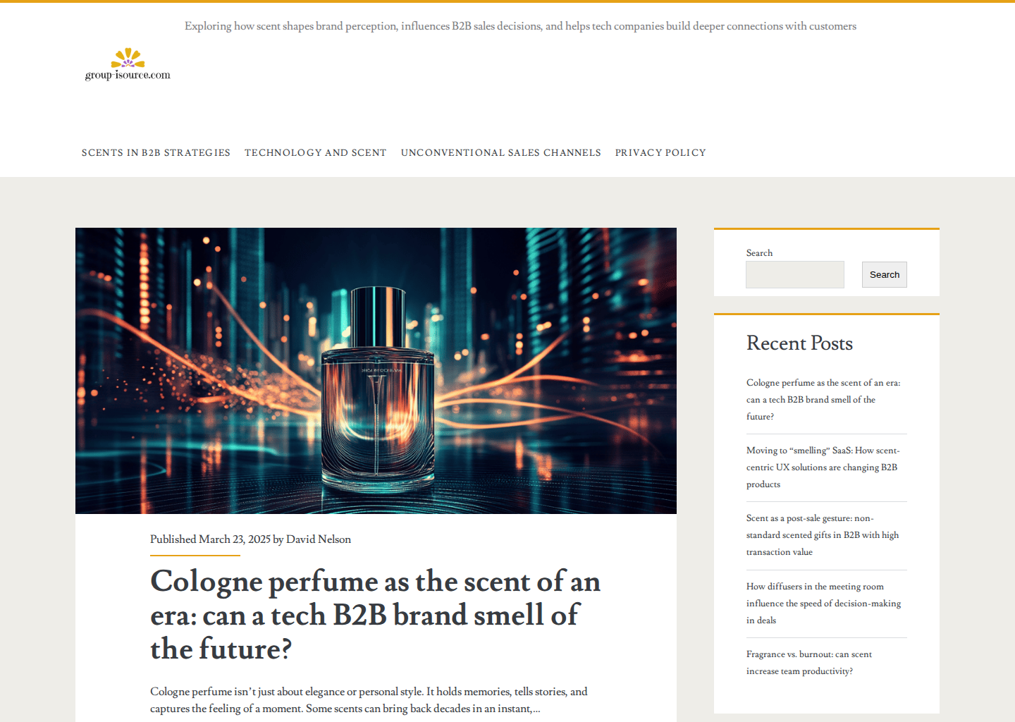This screenshot has width=1015, height=722.
Task: Focus the sidebar search input field
Action: click(795, 275)
